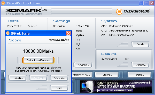Click the 'N/A' 3DMark Score value
Screen dimensions: 155x95
[x=127, y=59]
